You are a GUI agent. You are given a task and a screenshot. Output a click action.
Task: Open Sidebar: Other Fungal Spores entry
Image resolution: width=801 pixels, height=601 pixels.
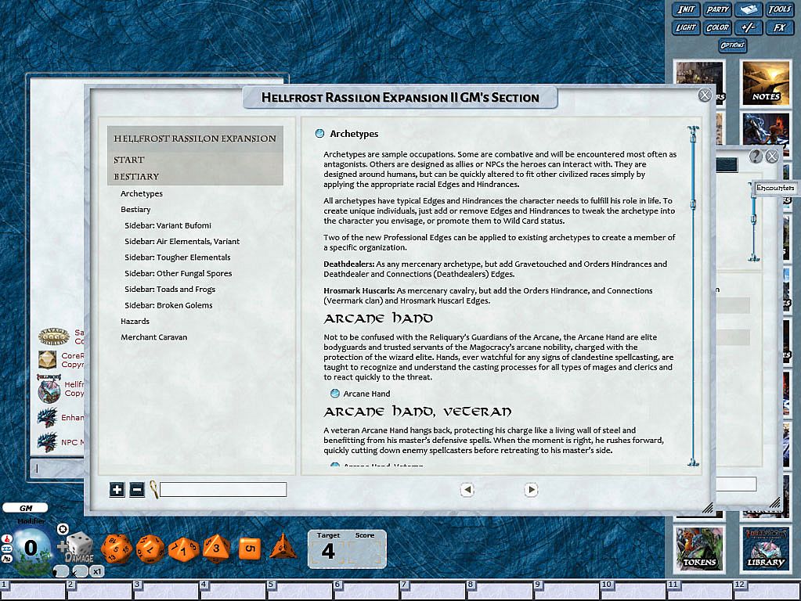pyautogui.click(x=178, y=273)
